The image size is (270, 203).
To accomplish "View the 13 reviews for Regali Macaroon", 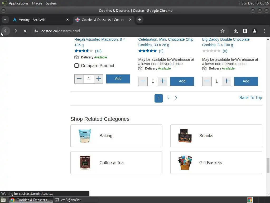I will pos(98,51).
